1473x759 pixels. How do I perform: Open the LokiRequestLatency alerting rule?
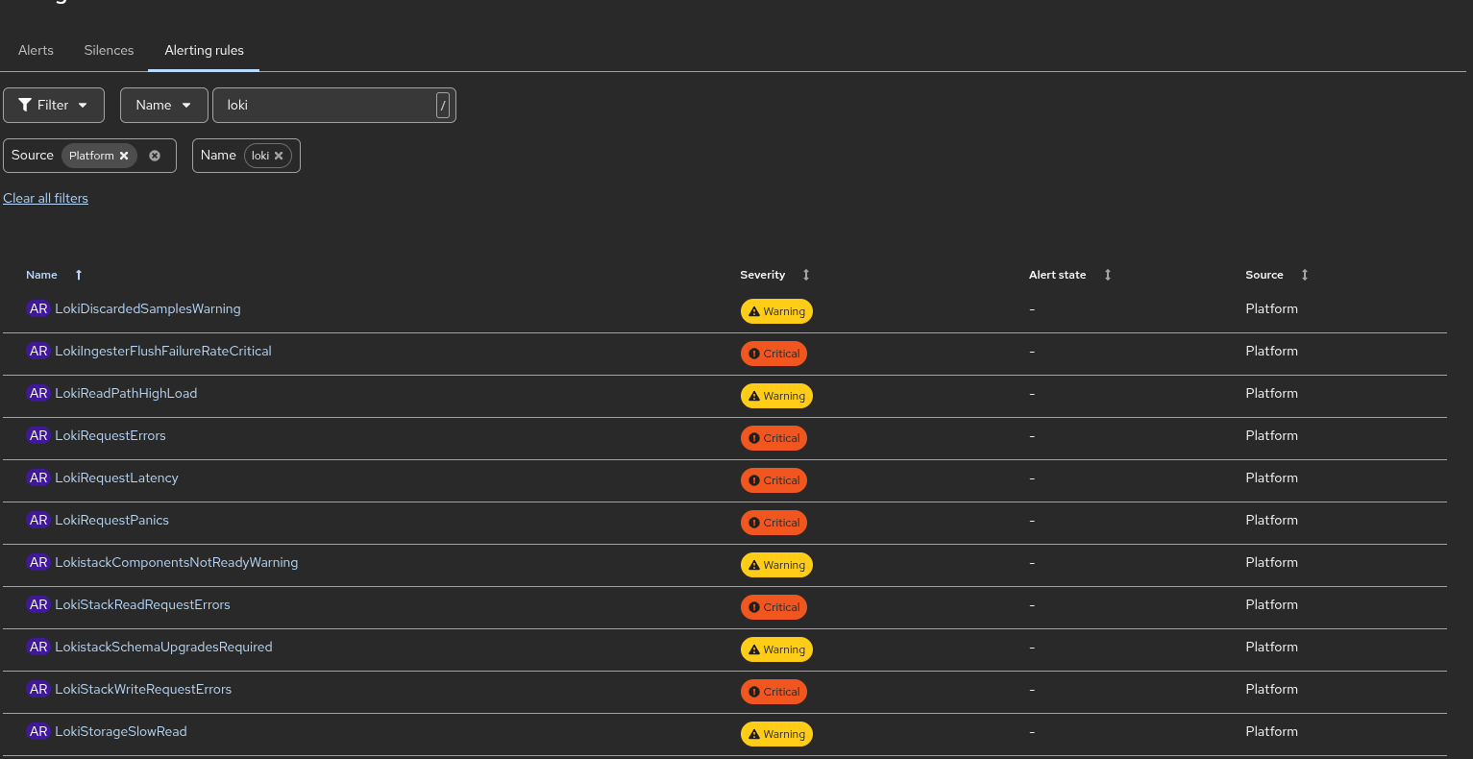116,478
